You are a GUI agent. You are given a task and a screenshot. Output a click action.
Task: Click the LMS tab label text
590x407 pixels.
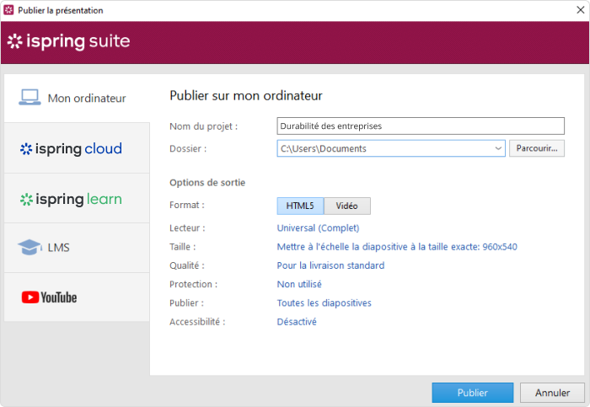tap(59, 248)
